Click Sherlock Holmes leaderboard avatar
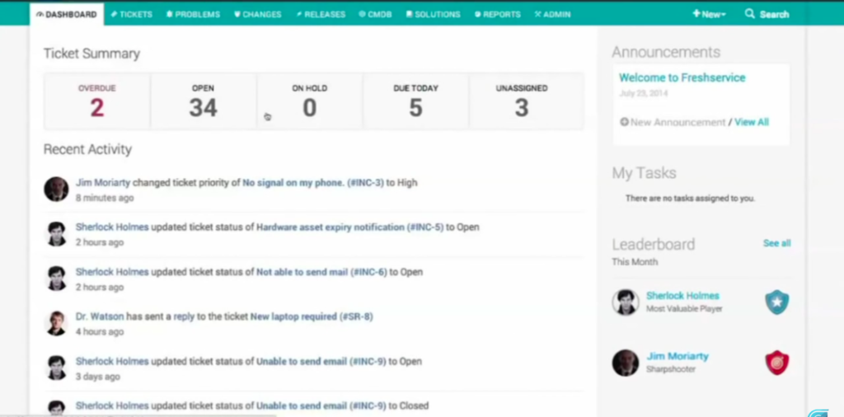The width and height of the screenshot is (844, 417). (x=626, y=302)
